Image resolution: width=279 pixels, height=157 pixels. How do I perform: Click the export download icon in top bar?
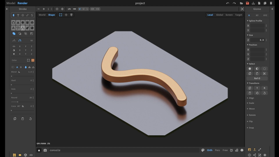pyautogui.click(x=253, y=3)
